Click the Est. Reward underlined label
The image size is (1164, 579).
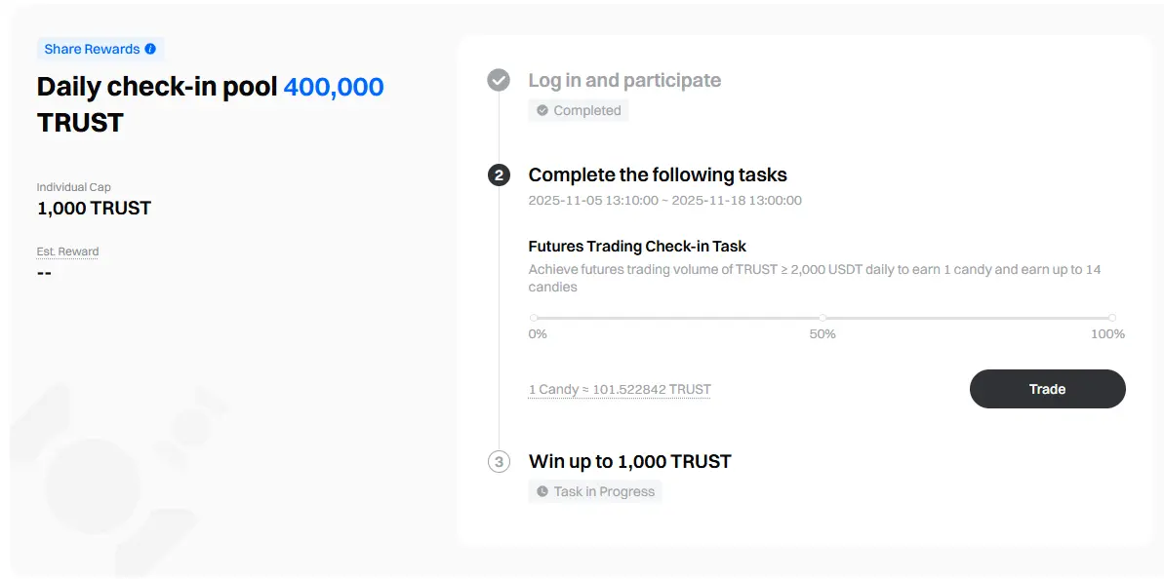67,251
